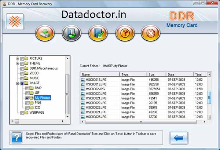Click image file icon beside MSC00023.JPG
This screenshot has width=220, height=150.
[x=83, y=107]
